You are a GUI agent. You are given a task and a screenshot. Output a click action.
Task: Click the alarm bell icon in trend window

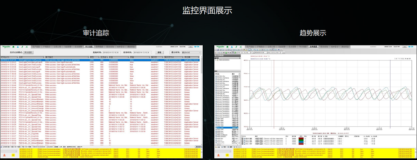coord(219,155)
